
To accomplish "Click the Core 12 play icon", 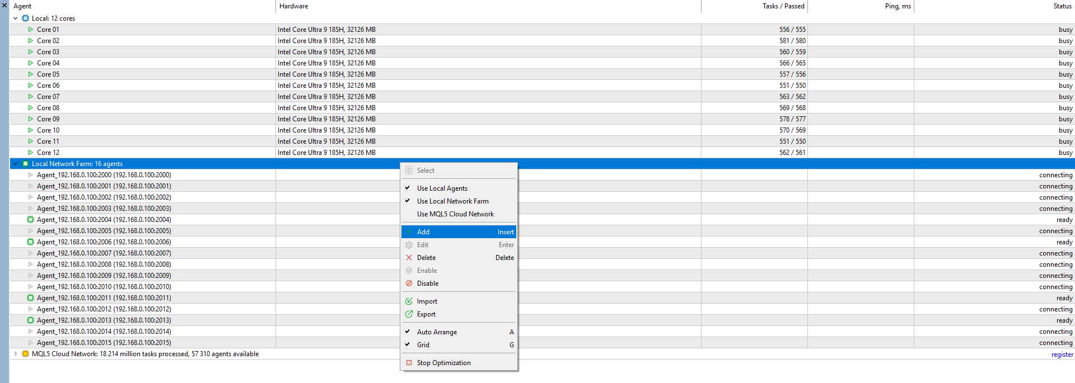I will pos(31,153).
